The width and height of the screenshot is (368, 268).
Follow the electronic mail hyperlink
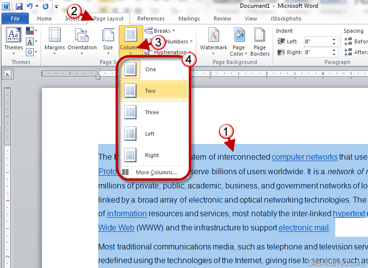click(x=303, y=227)
